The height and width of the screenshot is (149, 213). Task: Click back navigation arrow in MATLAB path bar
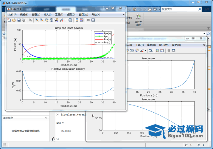[x=4, y=34]
